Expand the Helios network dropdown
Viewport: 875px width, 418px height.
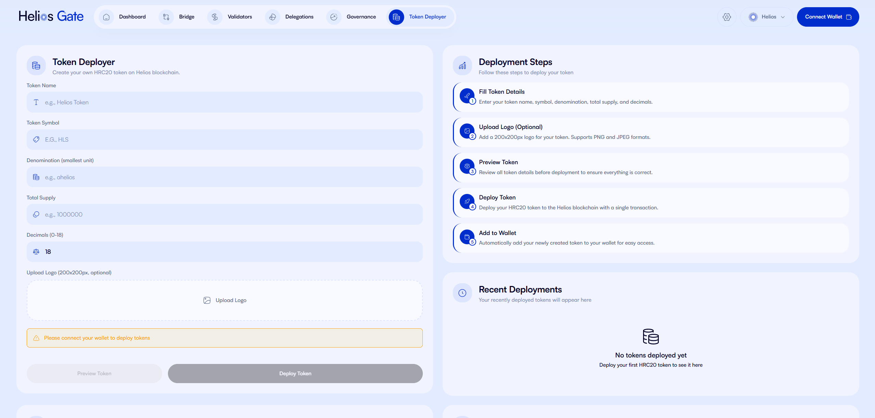click(766, 16)
